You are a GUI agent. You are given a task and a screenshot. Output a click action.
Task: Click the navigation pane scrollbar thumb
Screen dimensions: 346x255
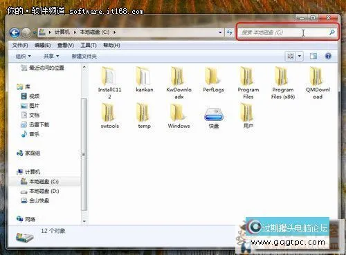84,154
